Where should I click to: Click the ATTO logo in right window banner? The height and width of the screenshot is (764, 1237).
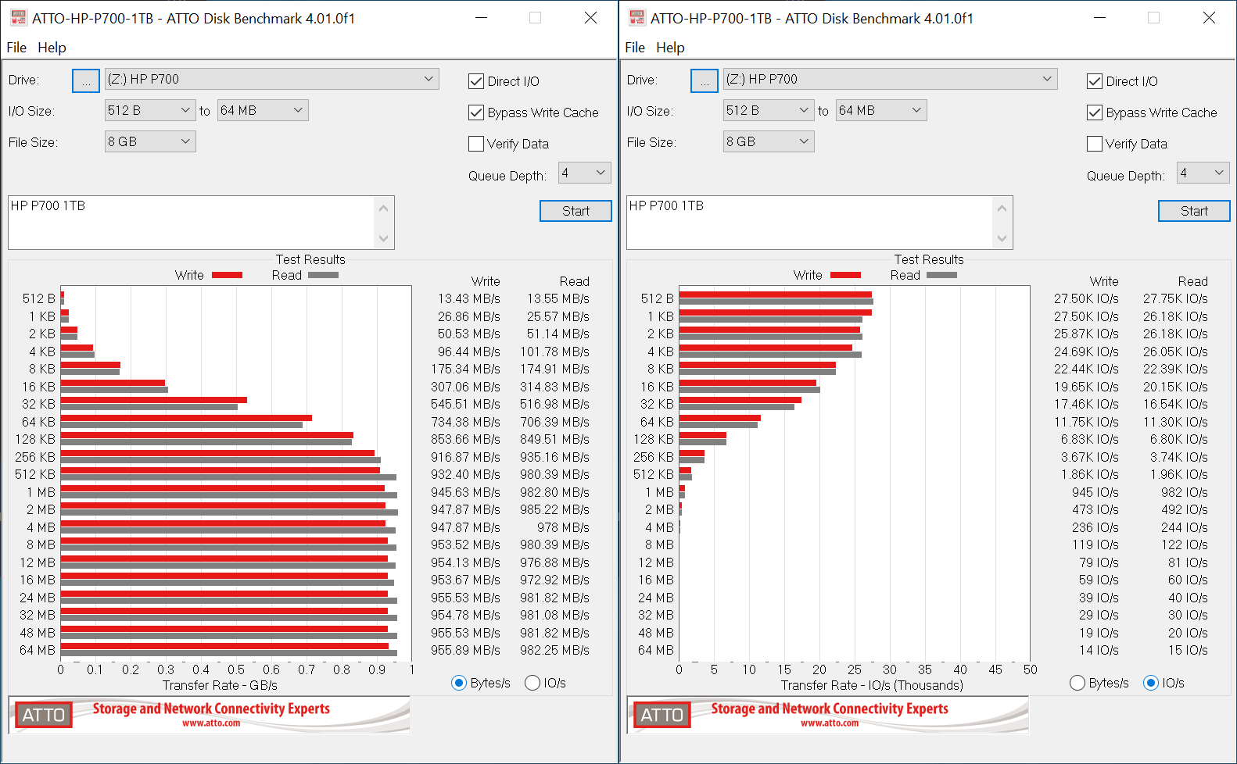662,715
